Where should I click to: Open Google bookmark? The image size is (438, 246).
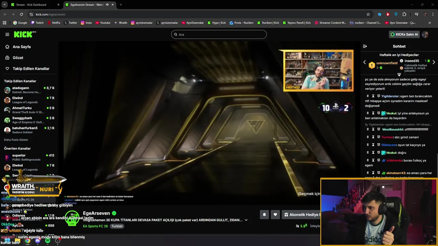[x=20, y=23]
